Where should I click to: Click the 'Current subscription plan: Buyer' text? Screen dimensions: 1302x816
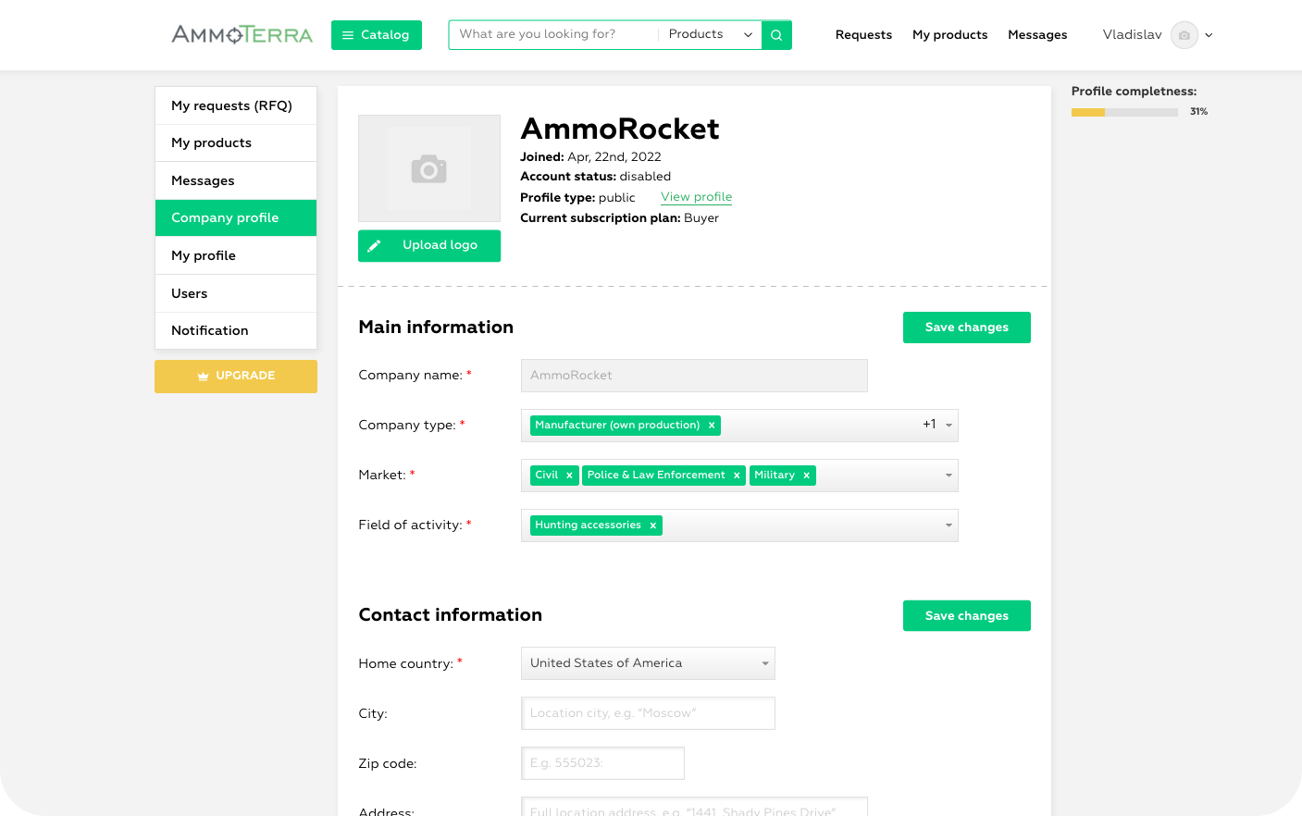pos(619,218)
